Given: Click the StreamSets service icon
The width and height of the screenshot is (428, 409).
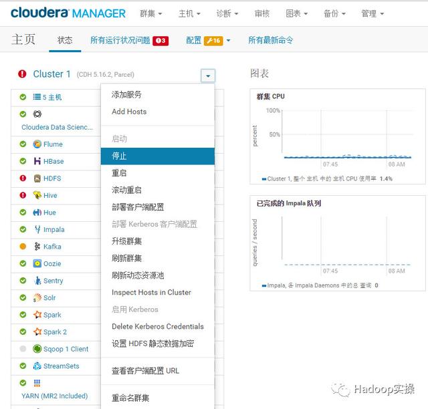Looking at the screenshot, I should pos(37,366).
